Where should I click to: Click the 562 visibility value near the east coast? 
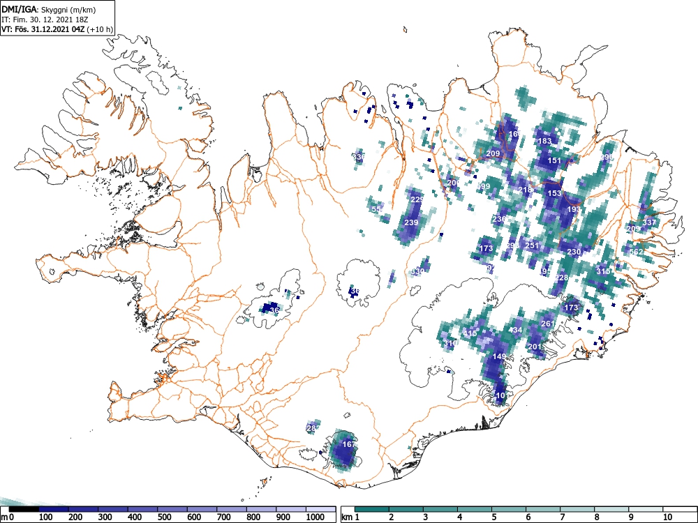(x=636, y=252)
